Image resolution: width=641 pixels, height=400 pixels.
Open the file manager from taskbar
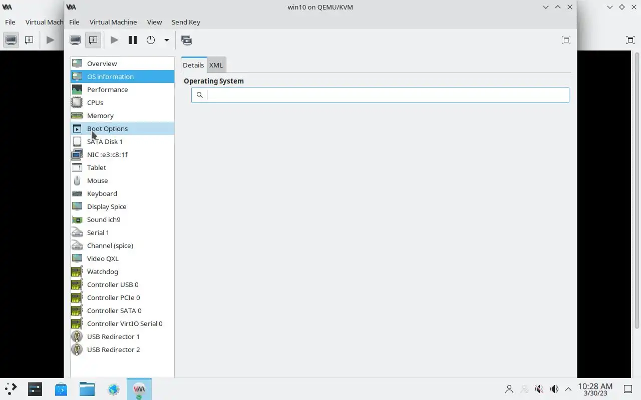(87, 389)
